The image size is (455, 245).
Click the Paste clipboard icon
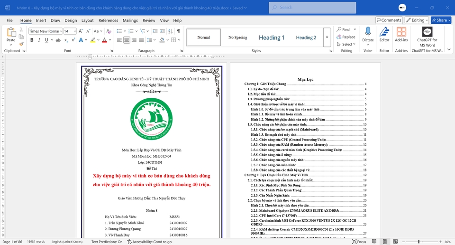click(11, 32)
